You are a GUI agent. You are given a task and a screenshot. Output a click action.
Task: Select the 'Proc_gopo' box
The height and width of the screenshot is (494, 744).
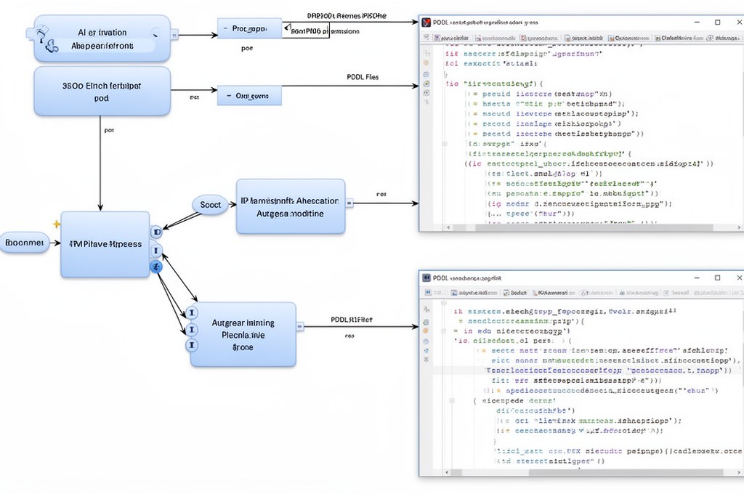(x=250, y=28)
